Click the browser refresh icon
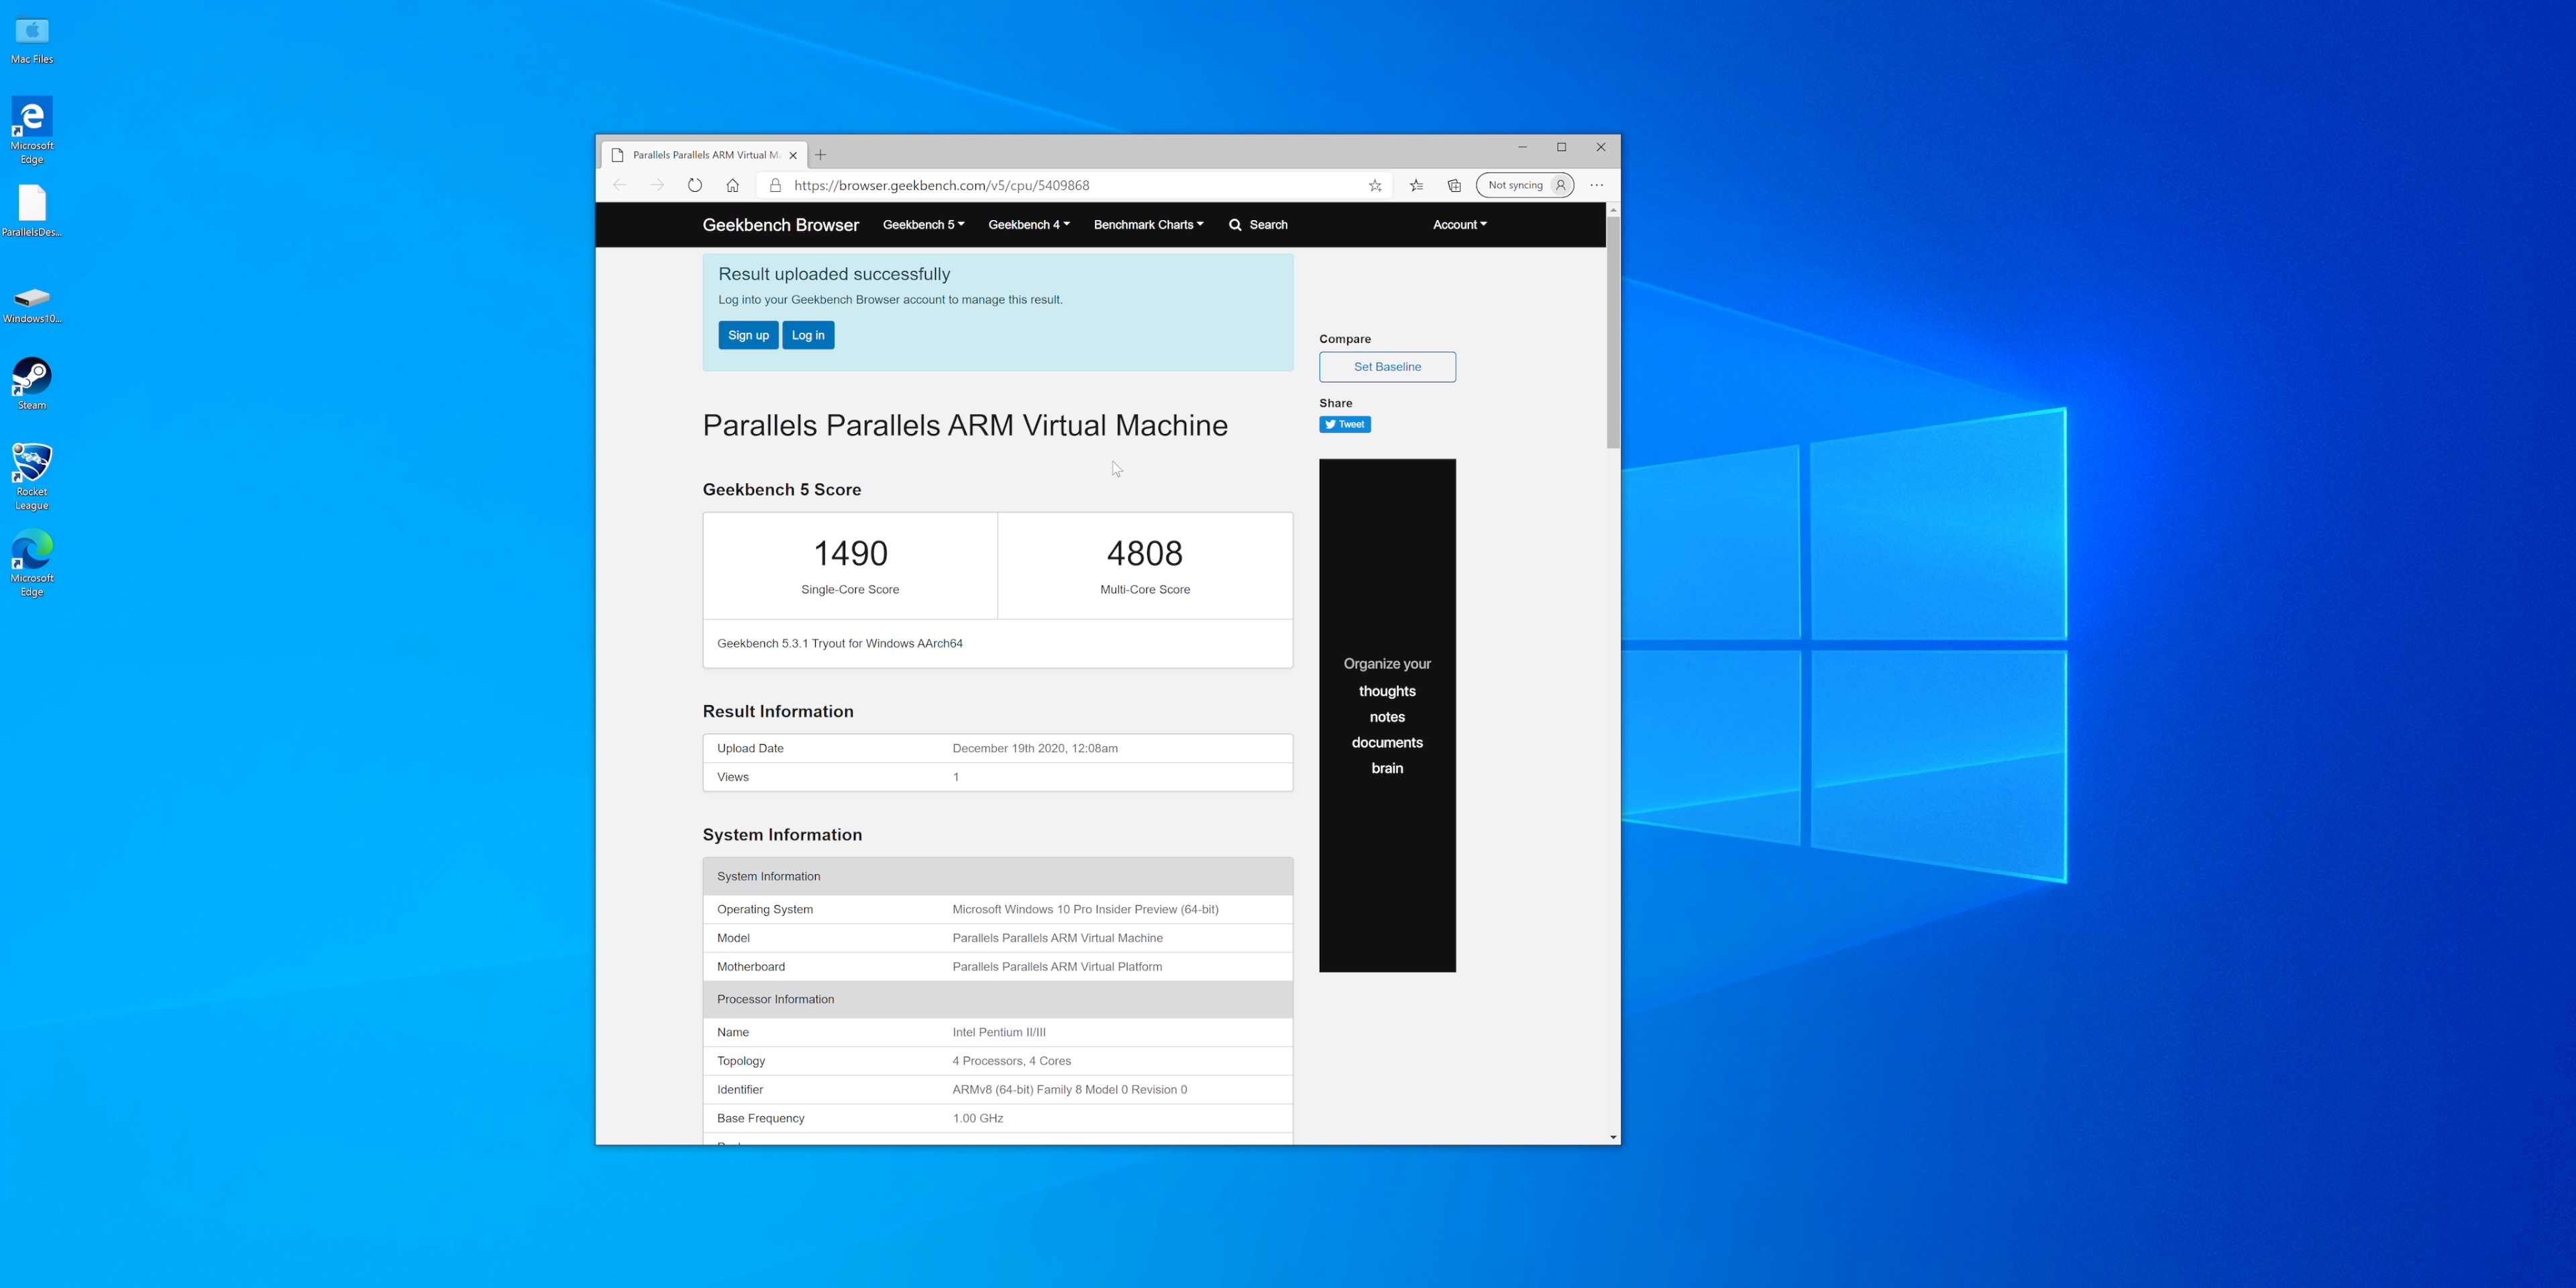Image resolution: width=2576 pixels, height=1288 pixels. coord(695,185)
